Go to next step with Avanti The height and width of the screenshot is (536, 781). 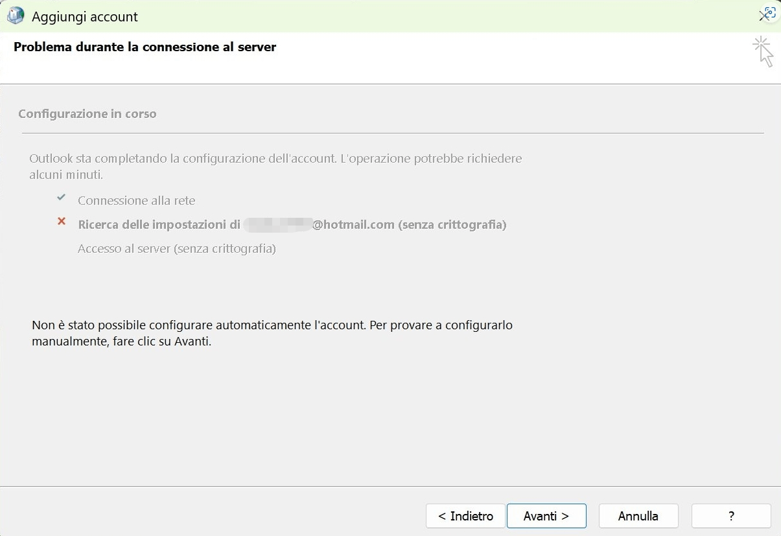546,516
